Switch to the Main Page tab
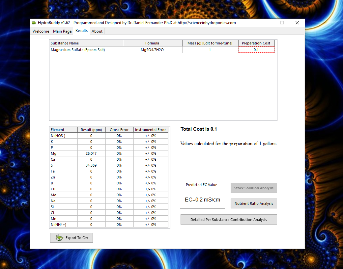 tap(62, 31)
